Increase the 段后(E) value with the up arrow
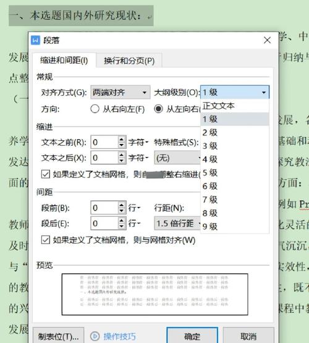Image resolution: width=309 pixels, height=343 pixels. [122, 220]
